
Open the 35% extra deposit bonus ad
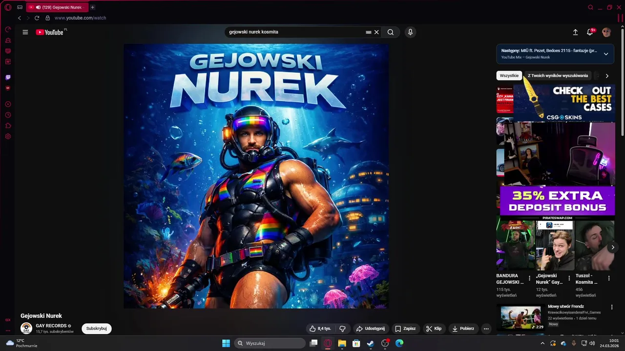point(557,201)
